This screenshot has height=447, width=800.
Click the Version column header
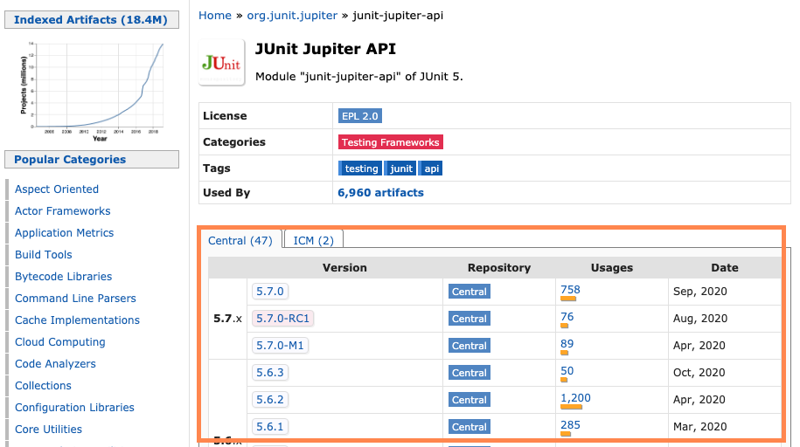[344, 267]
